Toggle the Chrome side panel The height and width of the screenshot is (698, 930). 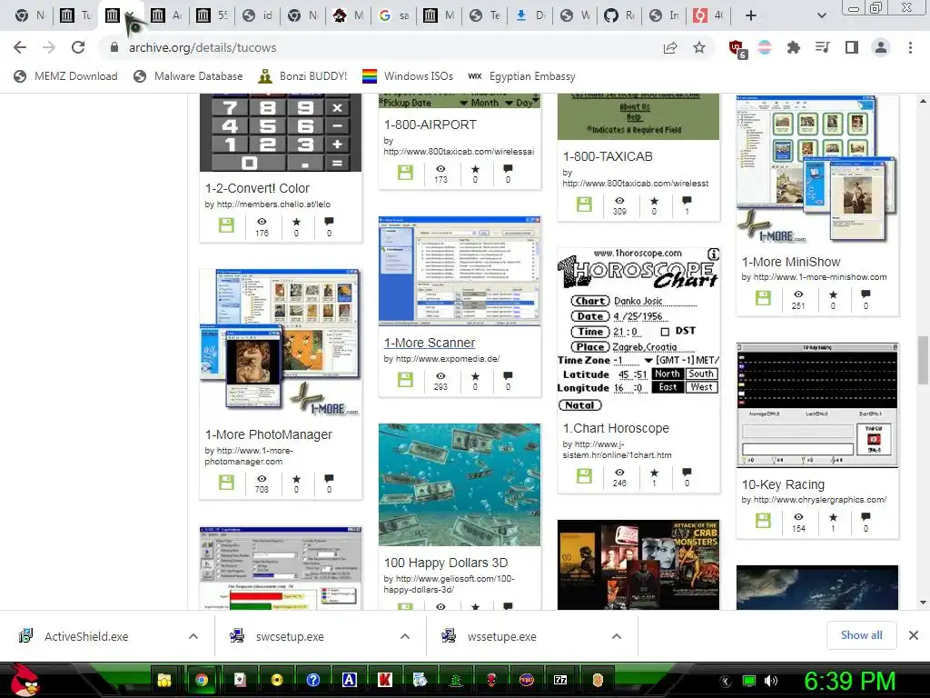pos(852,47)
